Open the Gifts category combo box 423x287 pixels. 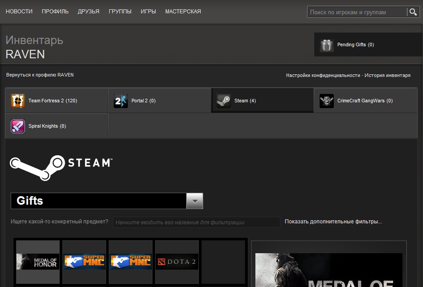(x=107, y=201)
